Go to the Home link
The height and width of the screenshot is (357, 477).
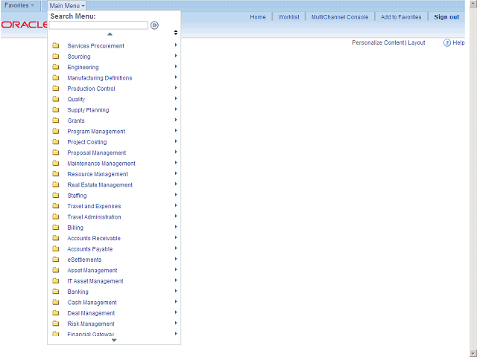pyautogui.click(x=258, y=17)
